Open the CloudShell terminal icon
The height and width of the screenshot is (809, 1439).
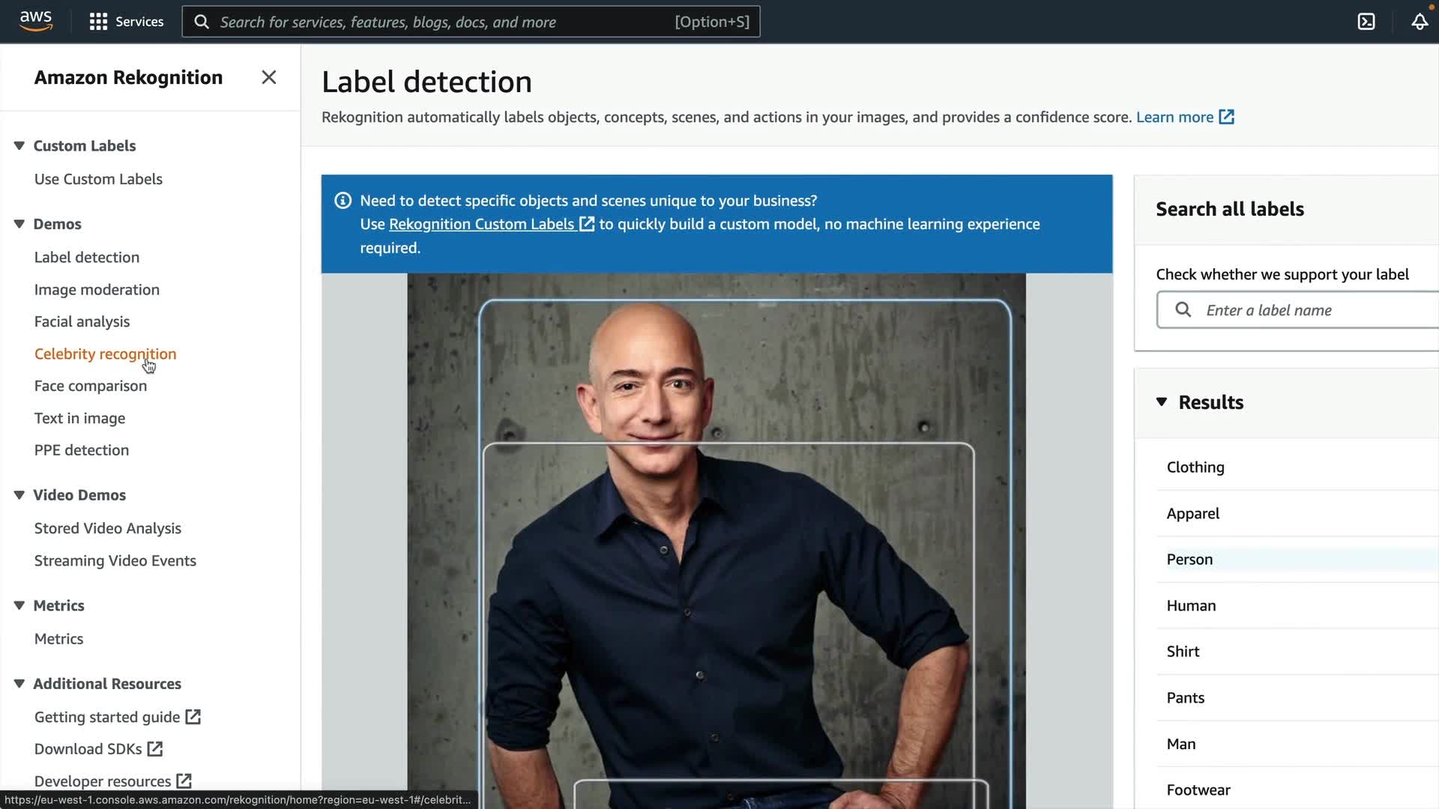click(x=1366, y=22)
